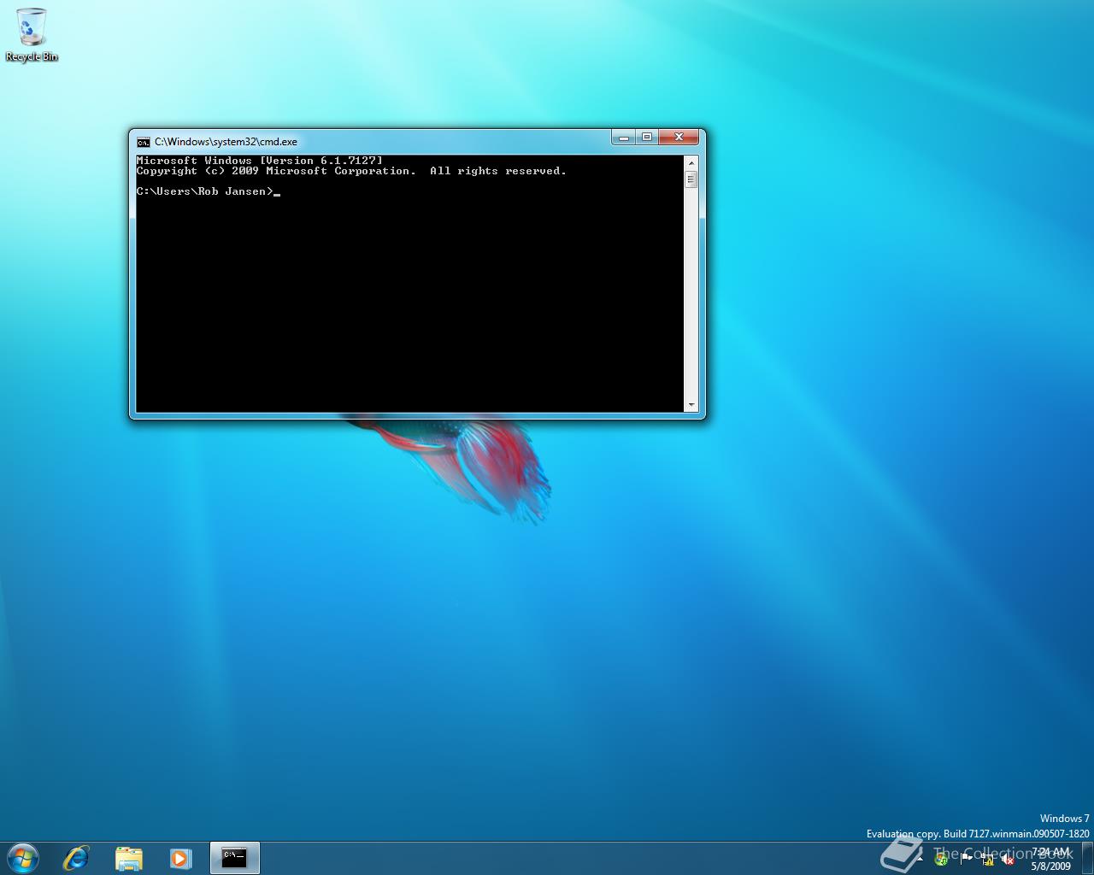Show hidden notification area icons
This screenshot has height=875, width=1094.
click(920, 859)
